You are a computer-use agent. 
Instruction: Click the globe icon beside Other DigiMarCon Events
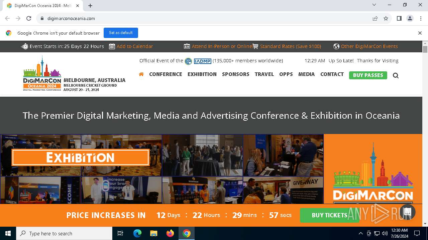[336, 46]
